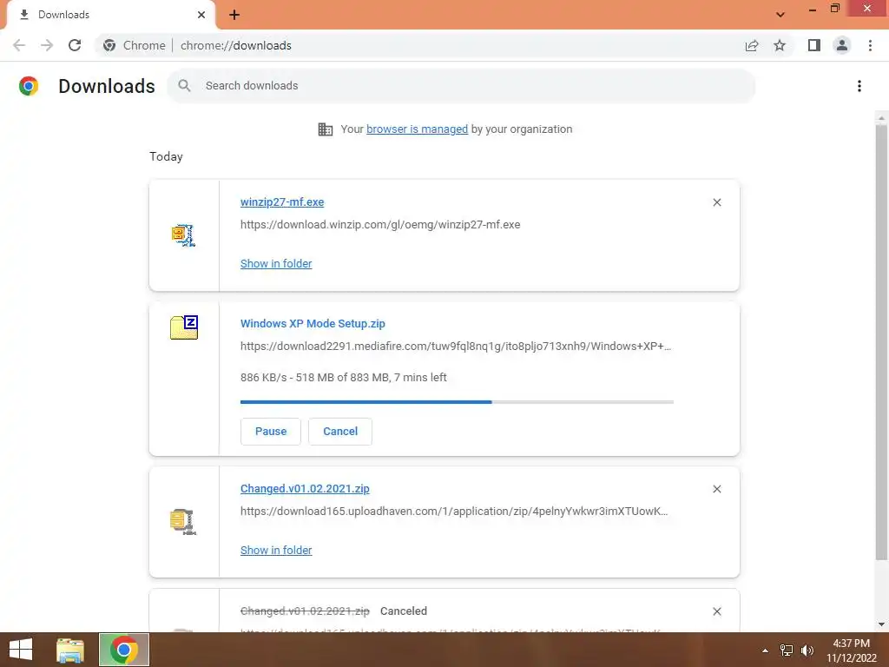Open Chrome's three-dot menu in toolbar
Viewport: 889px width, 667px height.
[x=870, y=45]
